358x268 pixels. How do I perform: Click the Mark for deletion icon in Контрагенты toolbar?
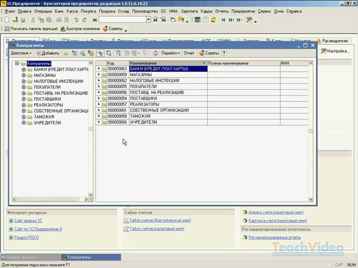click(91, 53)
